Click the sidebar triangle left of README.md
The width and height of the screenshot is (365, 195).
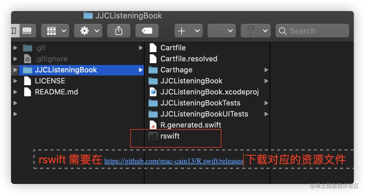15,92
